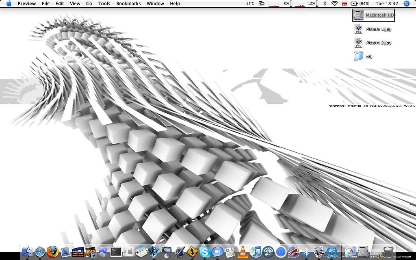Open the Bookmarks menu
The width and height of the screenshot is (416, 260).
128,3
